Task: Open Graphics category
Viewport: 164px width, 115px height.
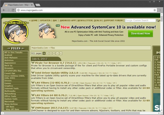Action: [16, 86]
